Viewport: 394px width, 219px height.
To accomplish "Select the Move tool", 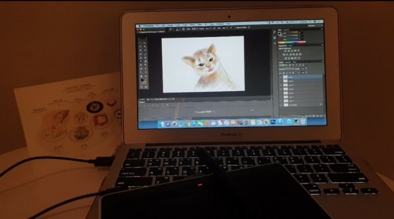I will click(145, 43).
